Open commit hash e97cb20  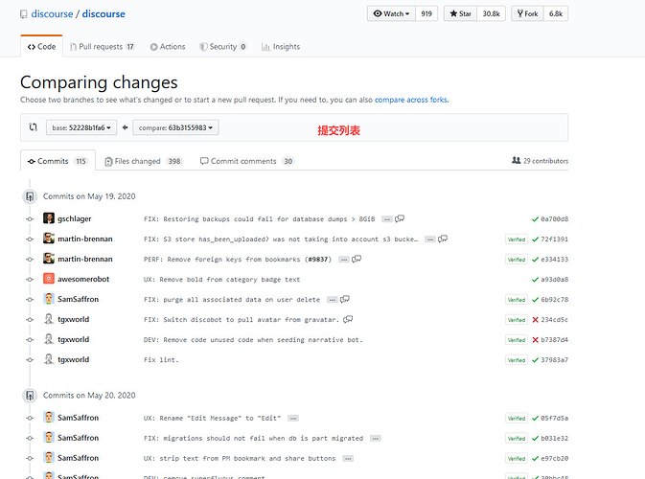555,459
